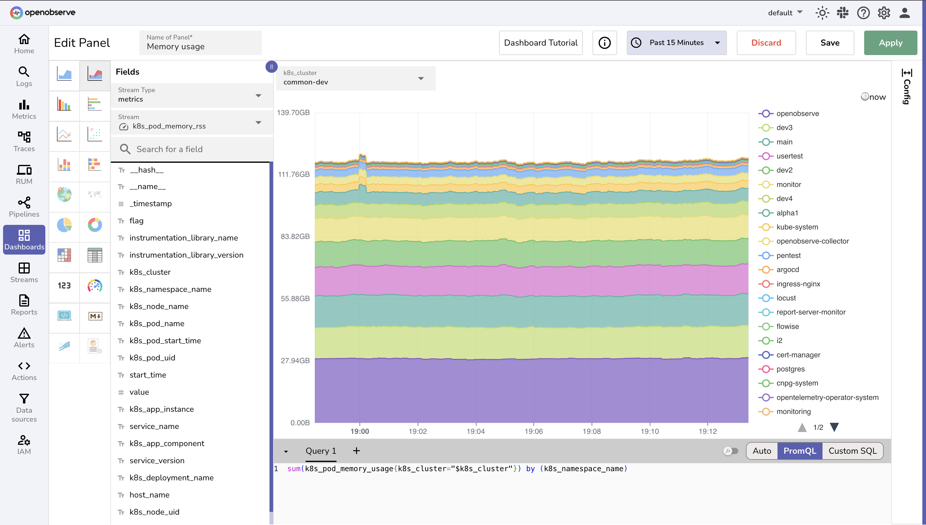Open the Dashboard Tutorial
This screenshot has height=525, width=926.
point(540,43)
